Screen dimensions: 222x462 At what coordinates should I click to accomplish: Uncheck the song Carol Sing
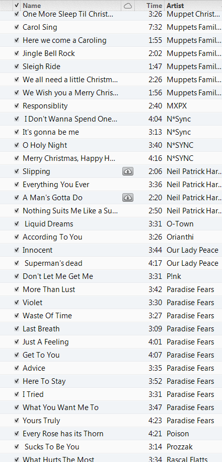[17, 27]
